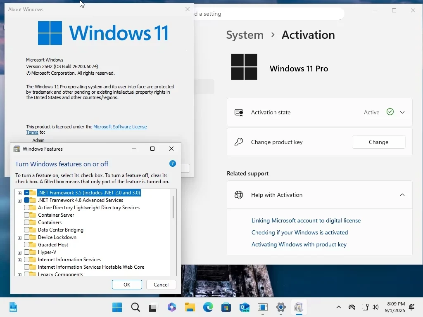Open the Outlook app on the taskbar

pos(244,307)
